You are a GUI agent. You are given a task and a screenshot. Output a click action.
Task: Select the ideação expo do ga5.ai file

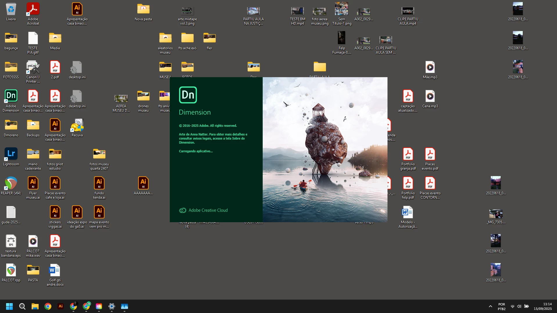click(x=77, y=217)
